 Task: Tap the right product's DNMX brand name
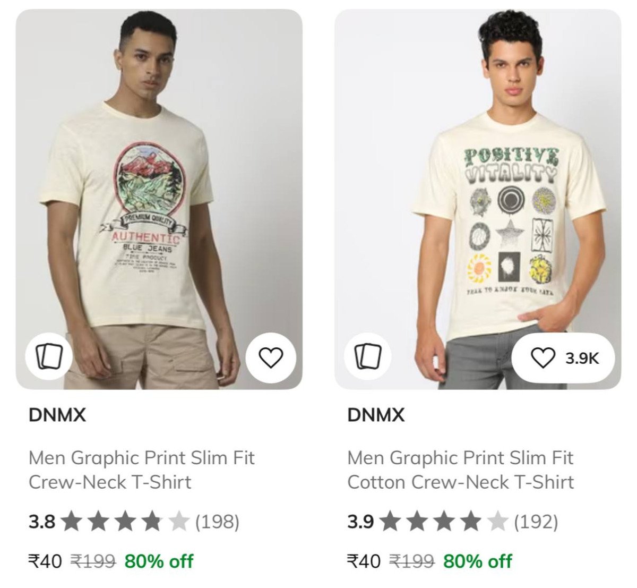click(x=376, y=415)
